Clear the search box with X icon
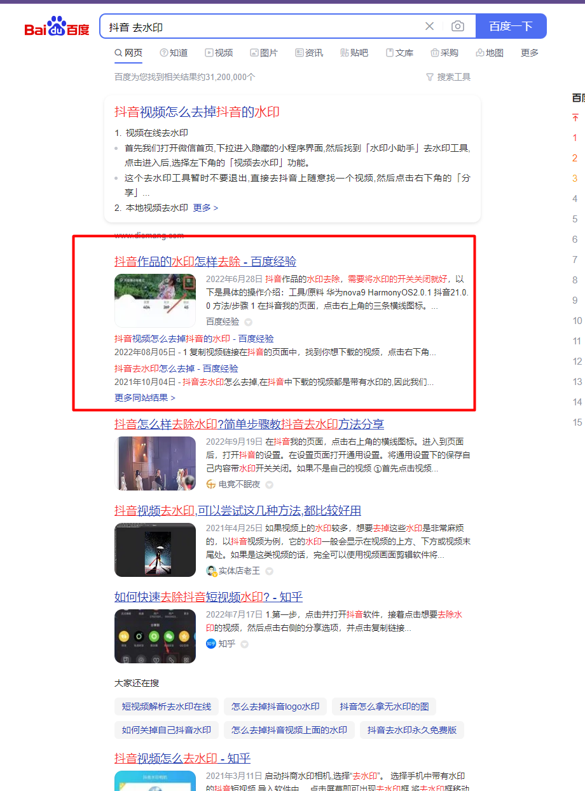This screenshot has width=585, height=791. [x=429, y=26]
